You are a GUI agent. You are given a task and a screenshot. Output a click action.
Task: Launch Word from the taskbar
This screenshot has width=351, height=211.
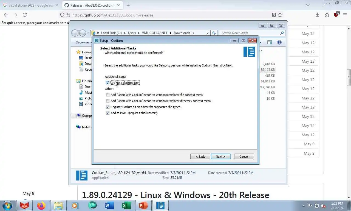(x=109, y=206)
